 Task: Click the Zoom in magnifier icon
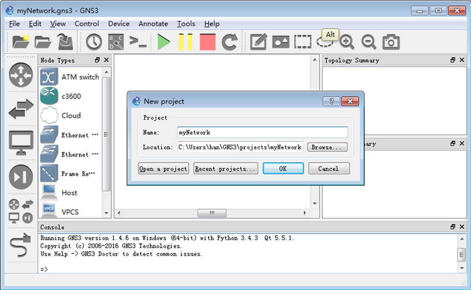(347, 42)
